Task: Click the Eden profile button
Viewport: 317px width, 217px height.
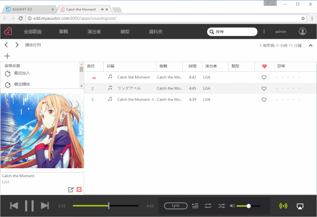Action: 270,3
